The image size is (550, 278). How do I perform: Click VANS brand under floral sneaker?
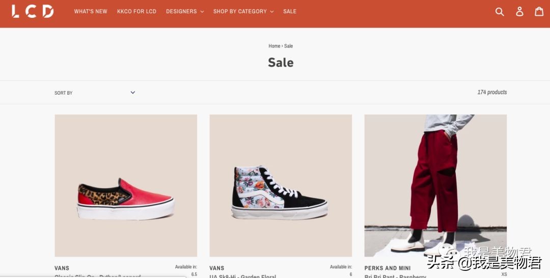coord(217,268)
